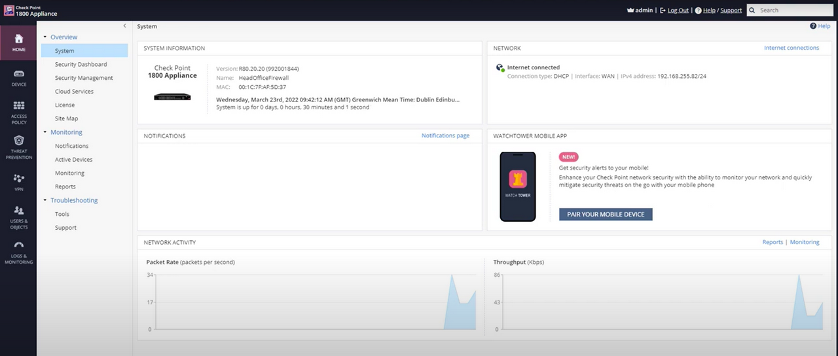838x356 pixels.
Task: Open the Notifications page link
Action: point(445,135)
